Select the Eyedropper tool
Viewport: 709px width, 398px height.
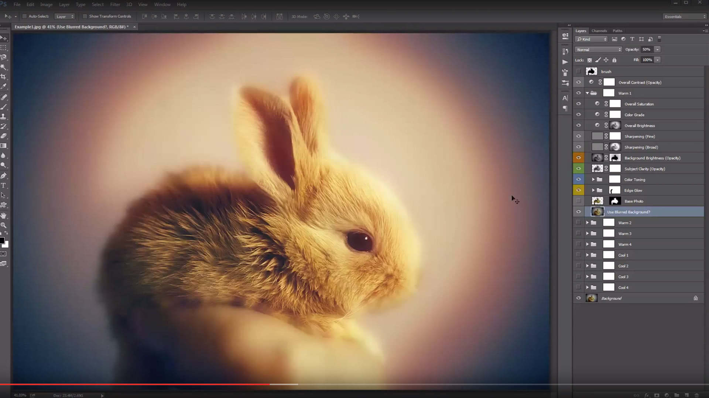tap(3, 86)
